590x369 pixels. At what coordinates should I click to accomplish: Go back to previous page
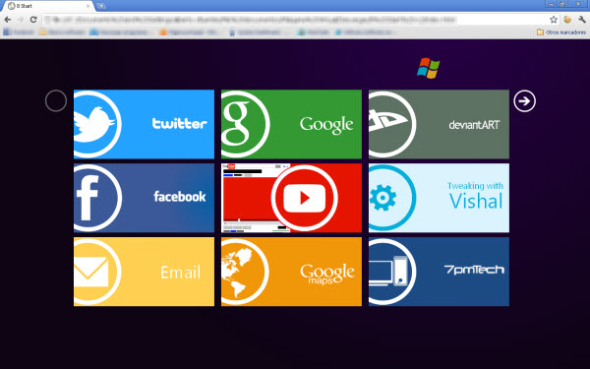tap(8, 20)
